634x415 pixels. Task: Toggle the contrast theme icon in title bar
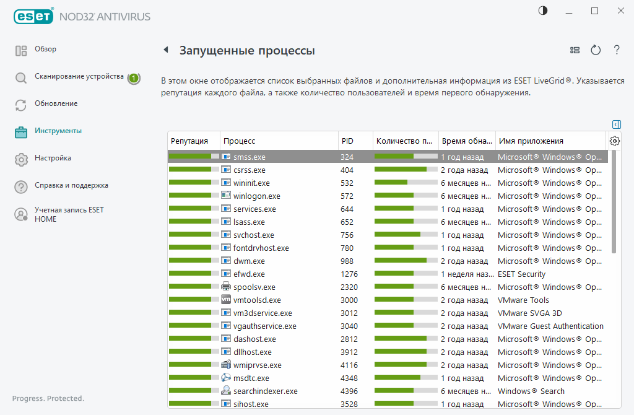point(543,11)
